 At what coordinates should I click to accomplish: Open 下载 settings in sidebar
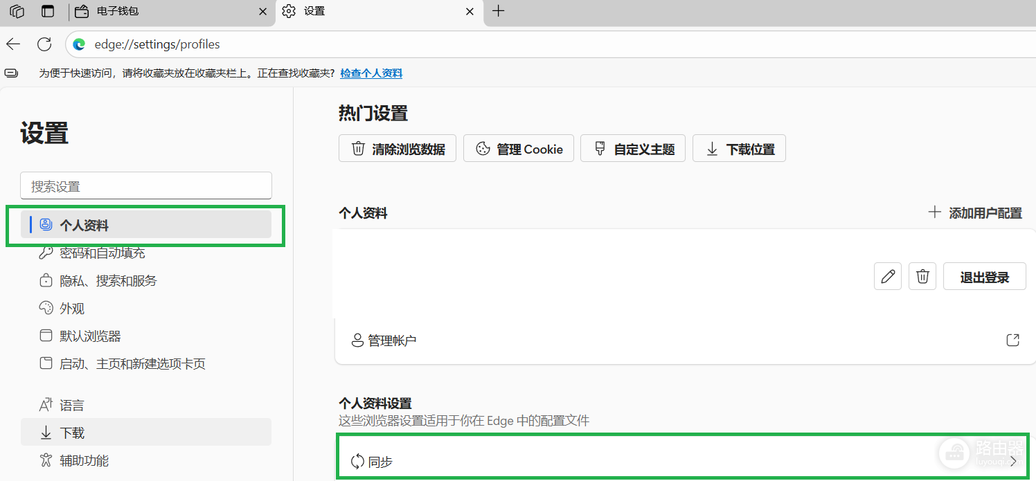tap(146, 433)
